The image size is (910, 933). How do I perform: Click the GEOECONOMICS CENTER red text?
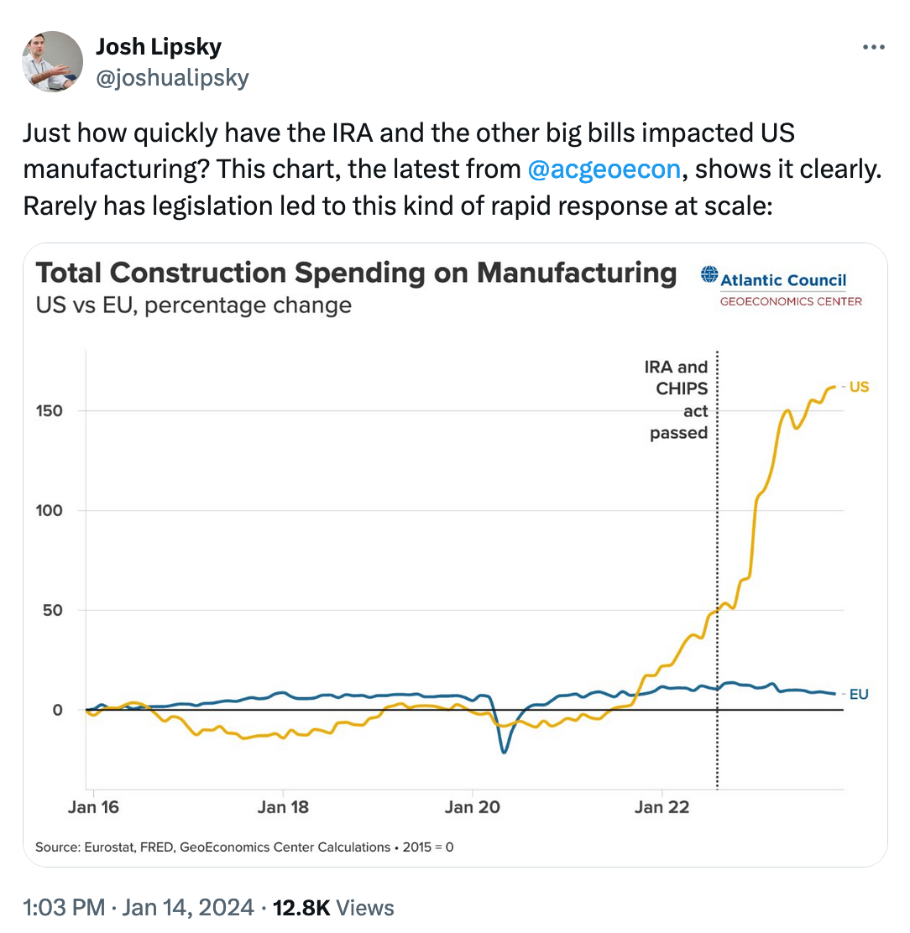click(x=791, y=301)
